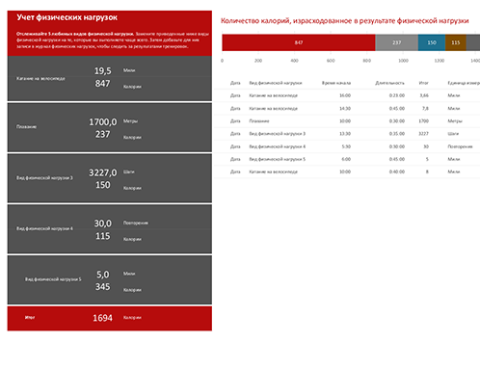Click the 16:00 start time cell
This screenshot has width=480, height=368.
tap(345, 95)
